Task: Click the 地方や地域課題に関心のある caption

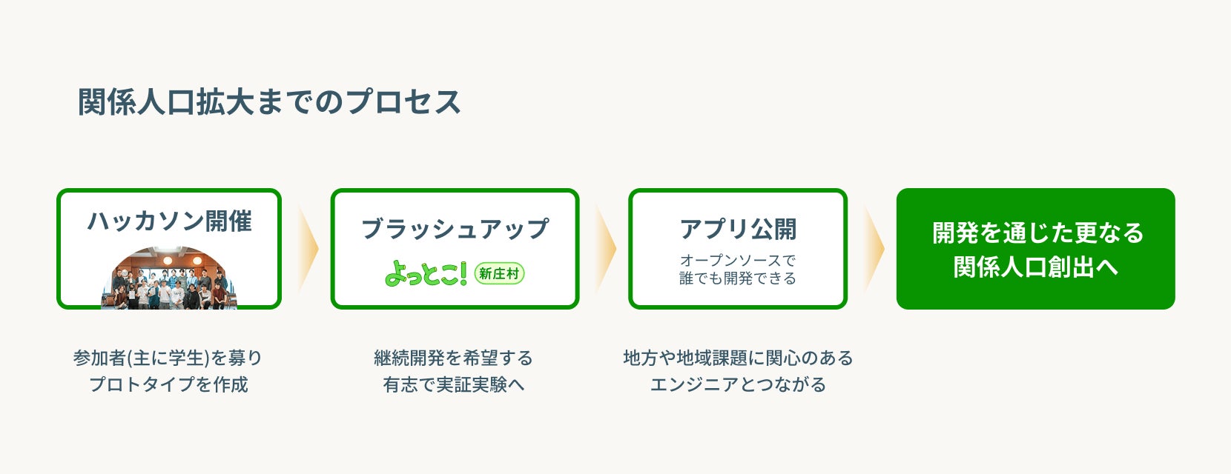Action: 738,358
